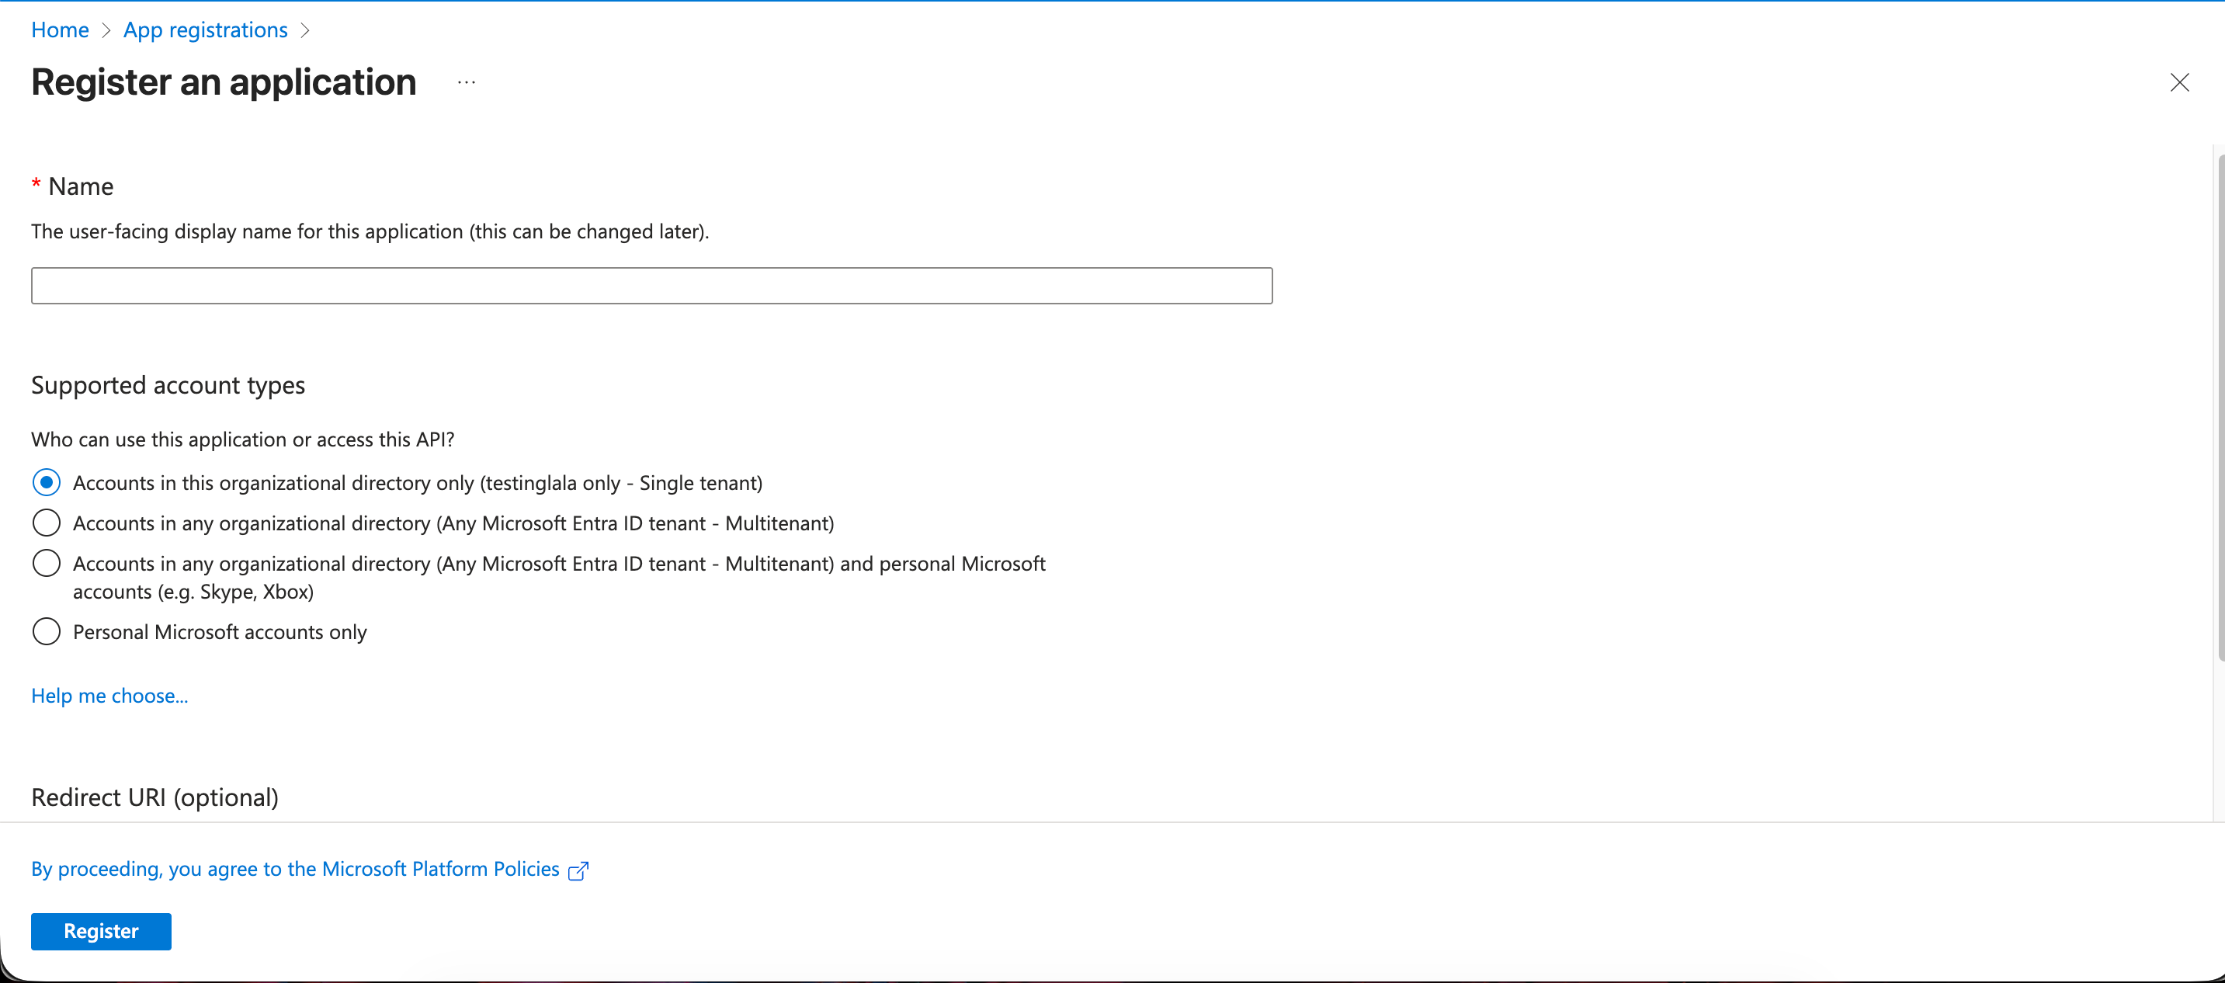Viewport: 2225px width, 983px height.
Task: Select Any Microsoft Entra ID tenant Multitenant option
Action: [x=47, y=523]
